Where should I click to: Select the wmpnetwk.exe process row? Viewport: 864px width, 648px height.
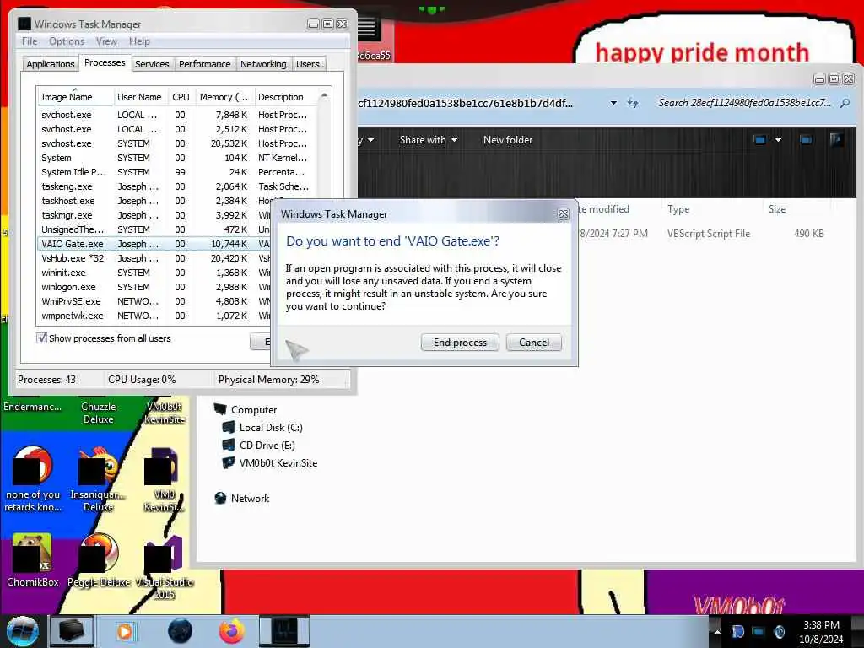click(155, 316)
